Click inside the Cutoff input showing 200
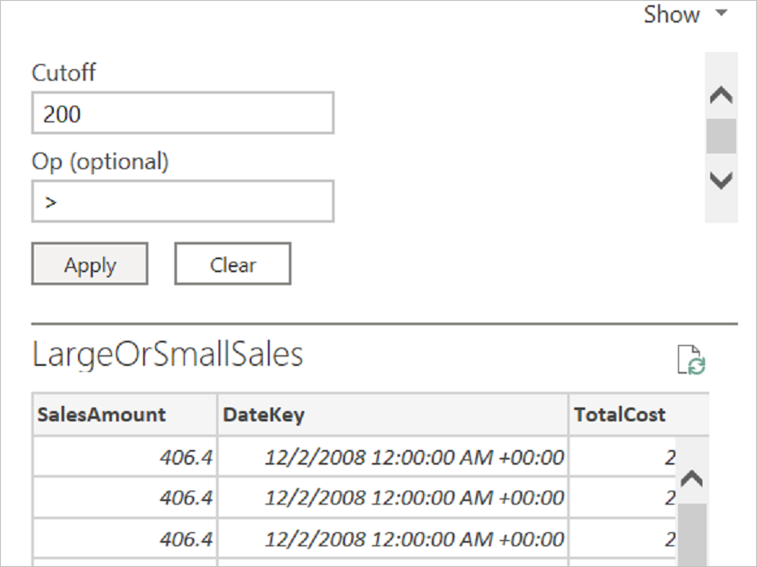This screenshot has width=757, height=567. [182, 114]
